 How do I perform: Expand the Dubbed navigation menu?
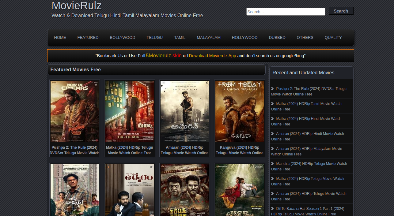(x=277, y=38)
